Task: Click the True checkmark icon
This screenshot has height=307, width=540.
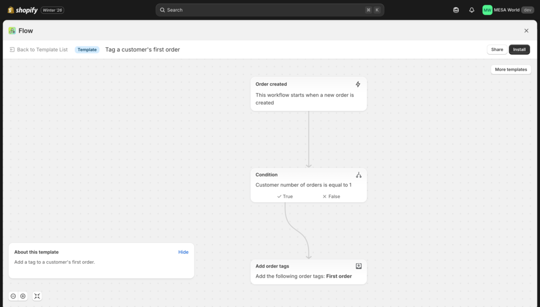Action: pos(279,196)
